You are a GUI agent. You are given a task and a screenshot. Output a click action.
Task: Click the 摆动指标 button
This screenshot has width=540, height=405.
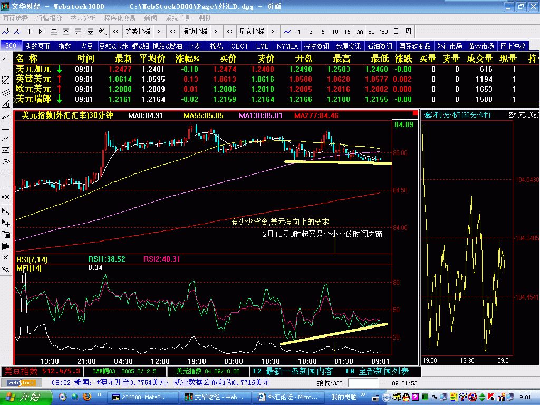(x=195, y=31)
